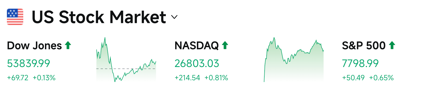The image size is (426, 107).
Task: Select the Dow Jones value 53839.99
Action: tap(29, 63)
